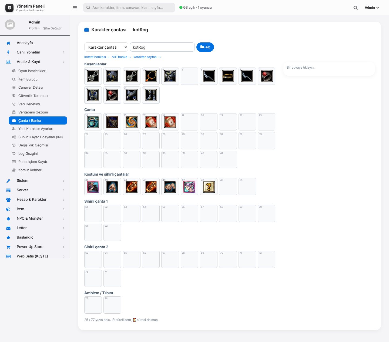Screen dimensions: 389x342
Task: Open İtem Bulucu from the sidebar
Action: (38, 79)
